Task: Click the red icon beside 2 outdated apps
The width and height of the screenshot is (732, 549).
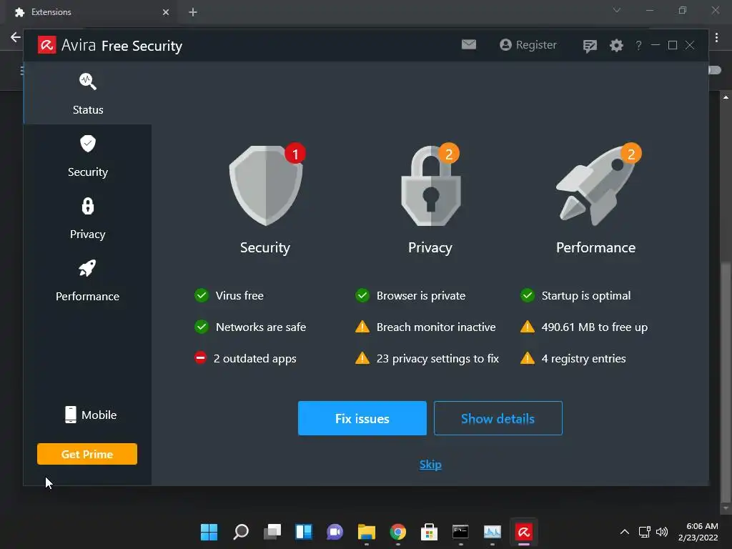Action: (x=200, y=358)
